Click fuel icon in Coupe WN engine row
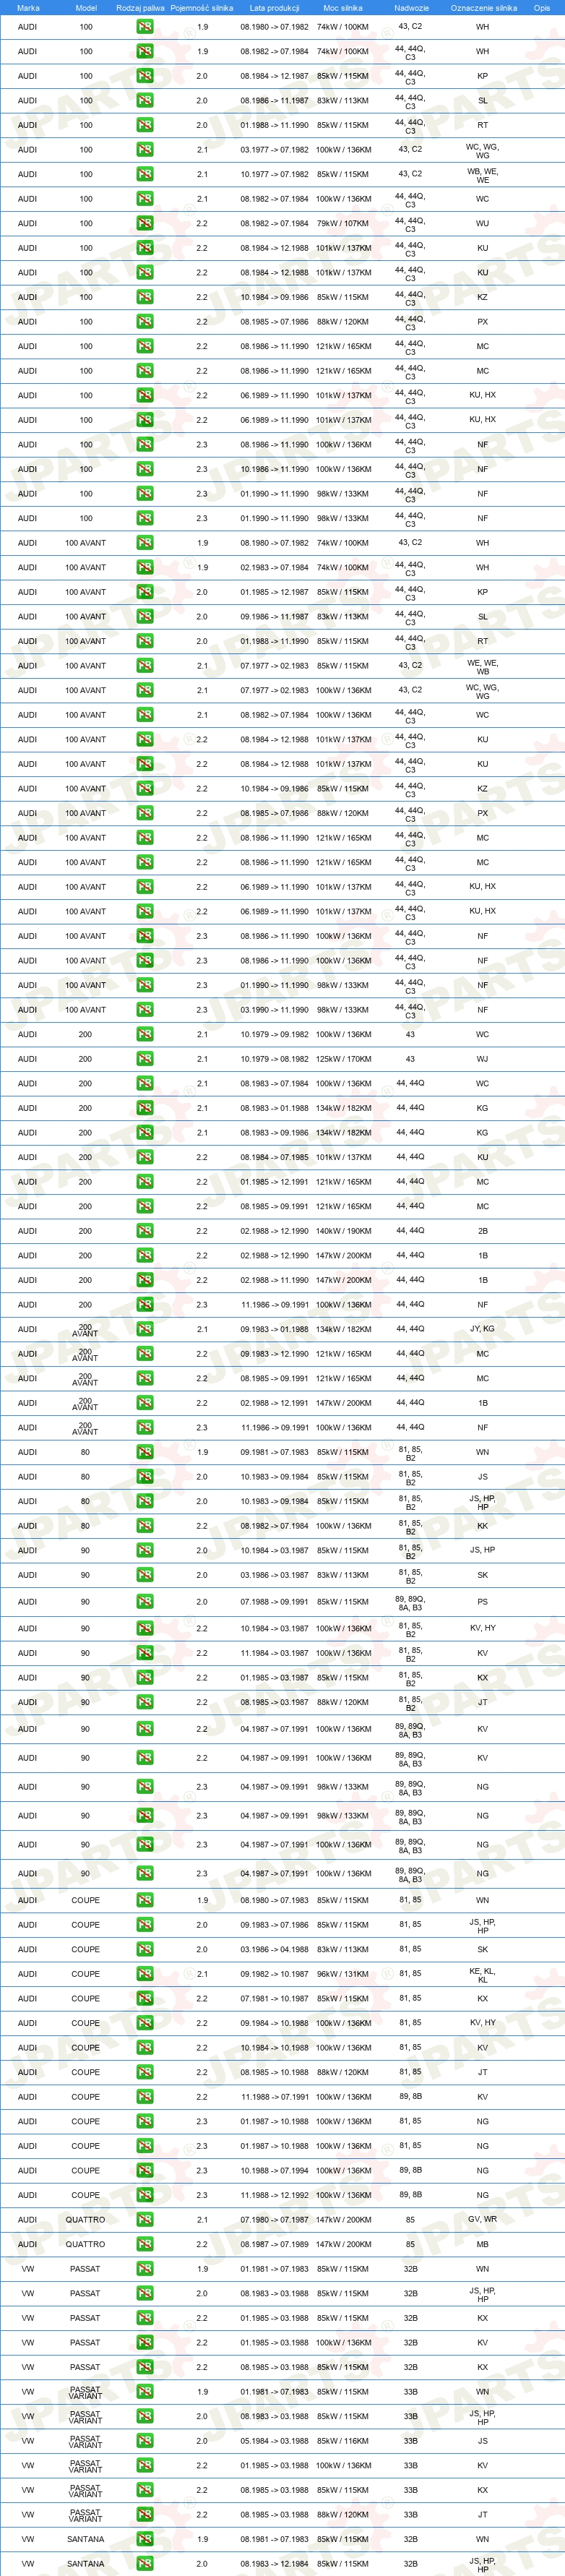The image size is (565, 2576). click(145, 1900)
